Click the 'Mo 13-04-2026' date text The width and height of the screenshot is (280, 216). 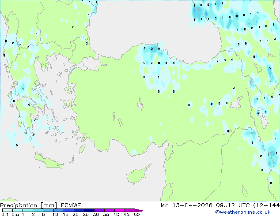187,205
